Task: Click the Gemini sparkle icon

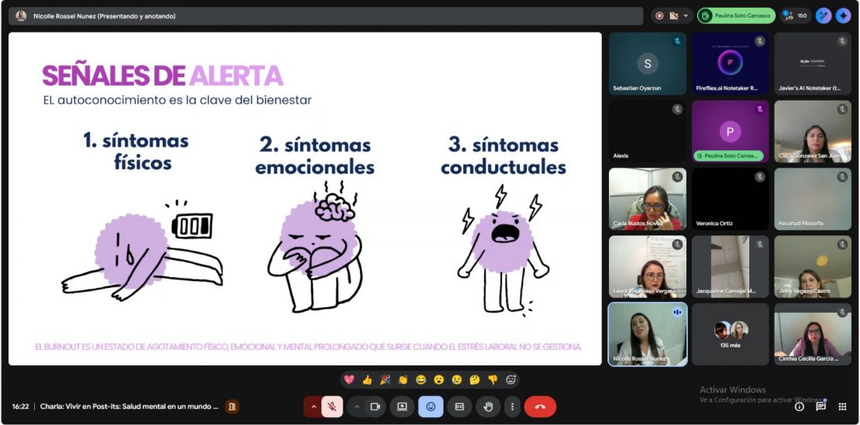Action: (843, 15)
